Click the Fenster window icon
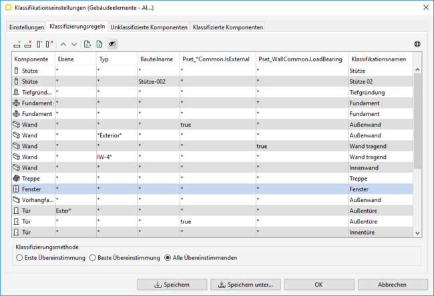Image resolution: width=434 pixels, height=296 pixels. click(x=16, y=189)
